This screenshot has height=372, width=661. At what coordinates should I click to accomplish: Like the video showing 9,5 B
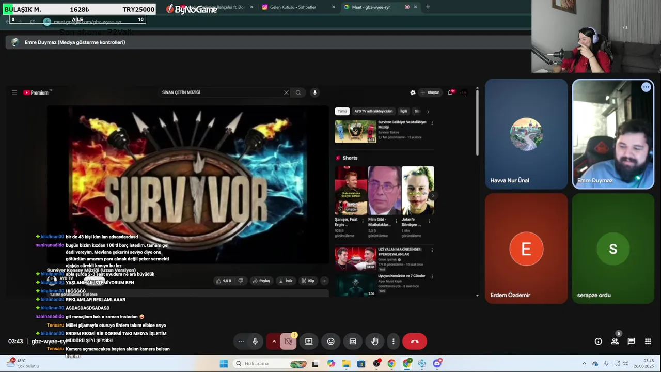click(224, 281)
